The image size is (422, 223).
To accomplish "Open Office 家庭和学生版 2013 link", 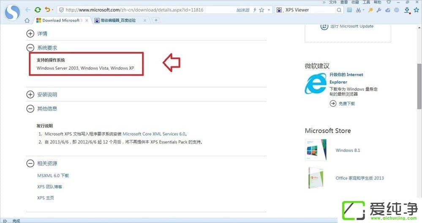I will 359,178.
